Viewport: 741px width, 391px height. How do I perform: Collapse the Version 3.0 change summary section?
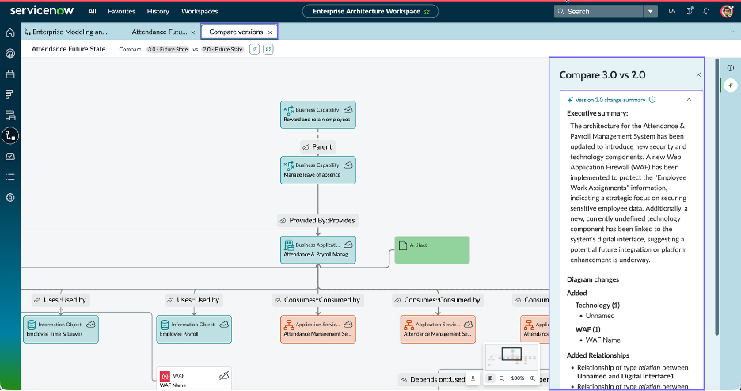[689, 100]
